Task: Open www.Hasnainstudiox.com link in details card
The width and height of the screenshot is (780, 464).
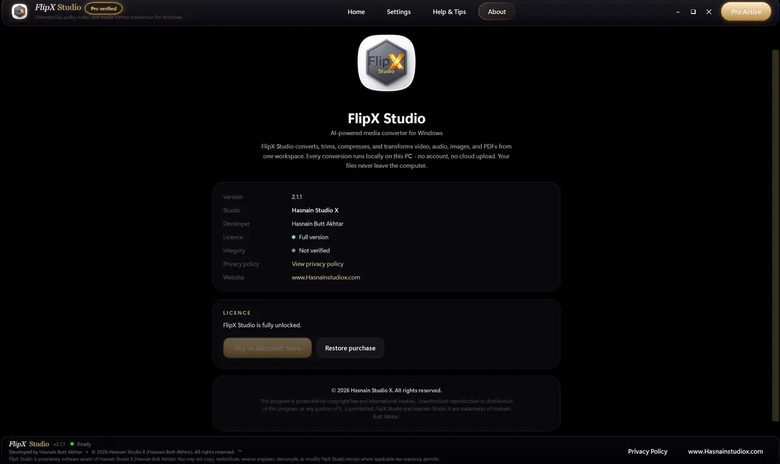Action: coord(326,277)
